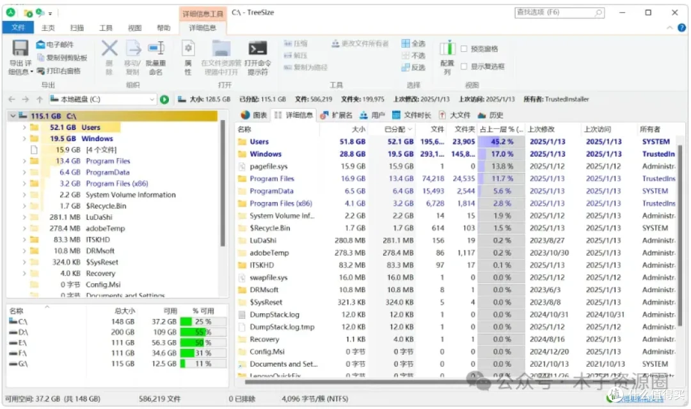Click the G:\ drive 11% free bar
The height and width of the screenshot is (409, 691).
click(x=203, y=364)
